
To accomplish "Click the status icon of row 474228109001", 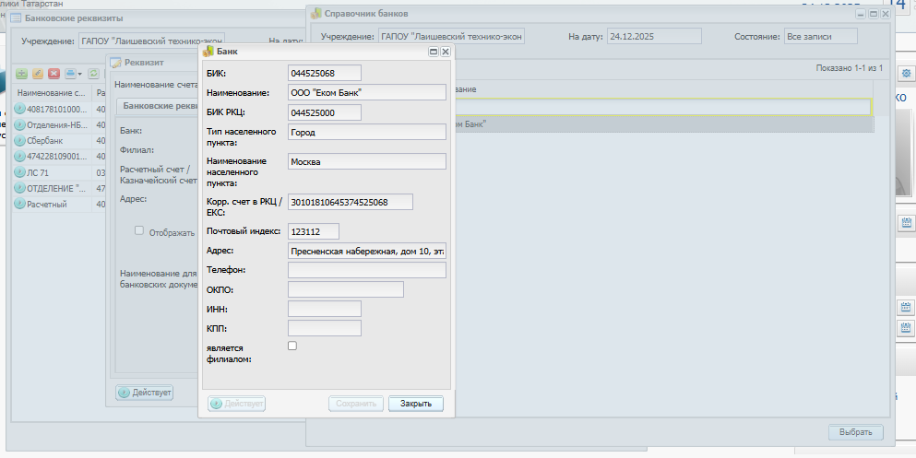I will click(x=20, y=157).
